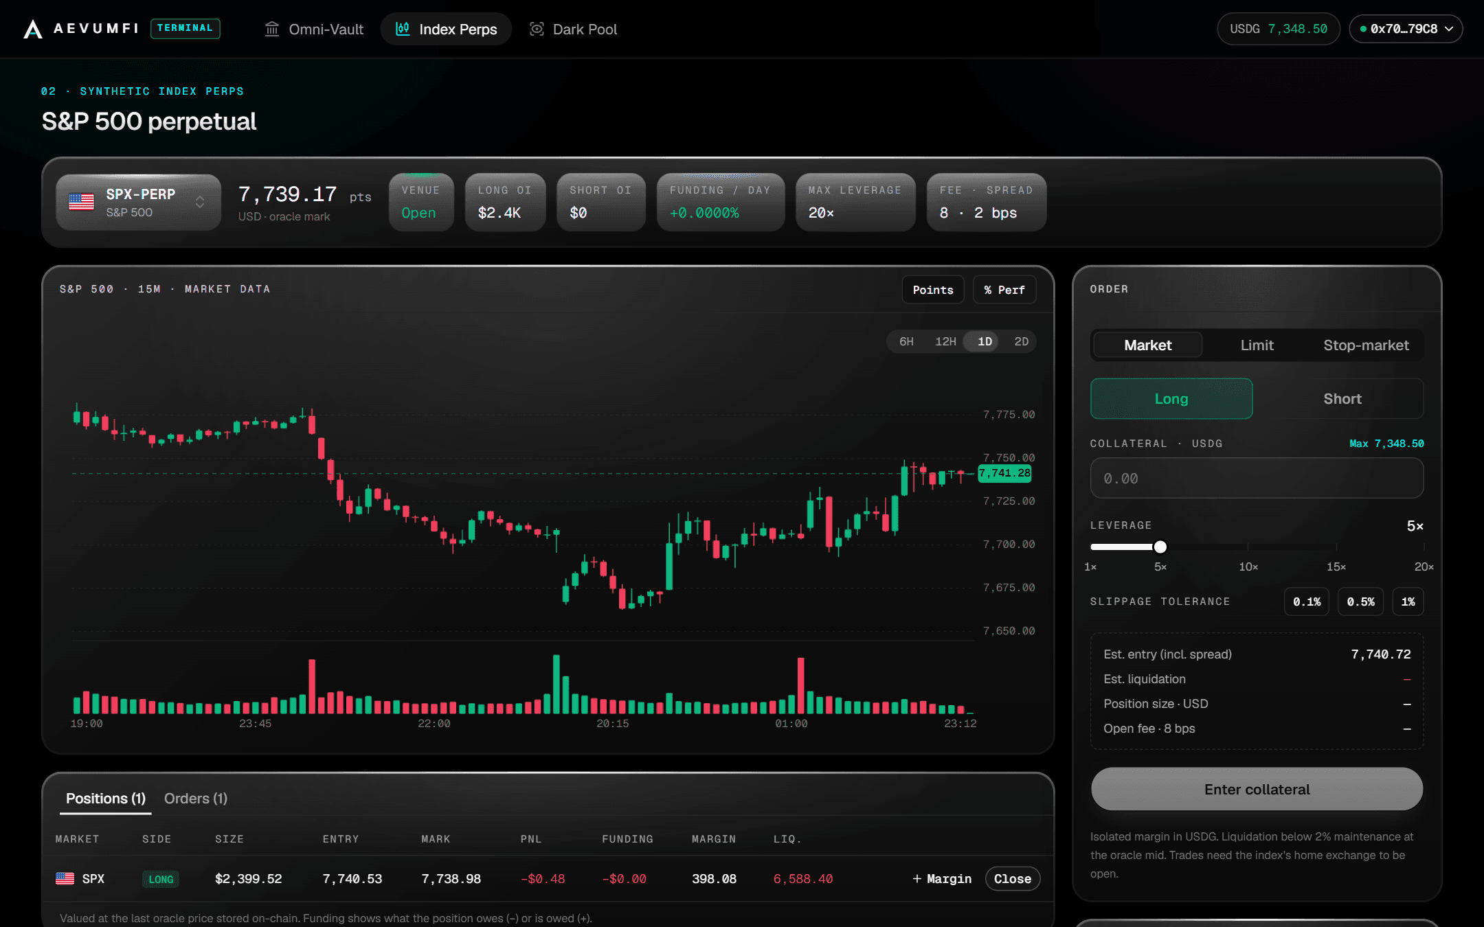Click entry price 7,740.53

pos(352,878)
